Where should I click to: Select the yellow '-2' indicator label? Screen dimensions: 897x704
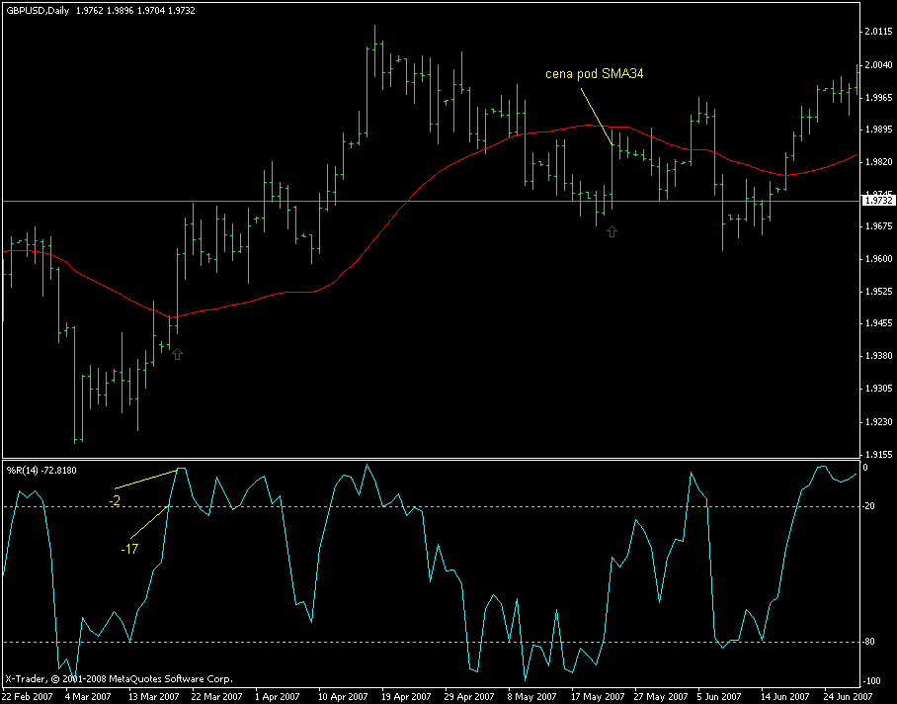[x=115, y=501]
